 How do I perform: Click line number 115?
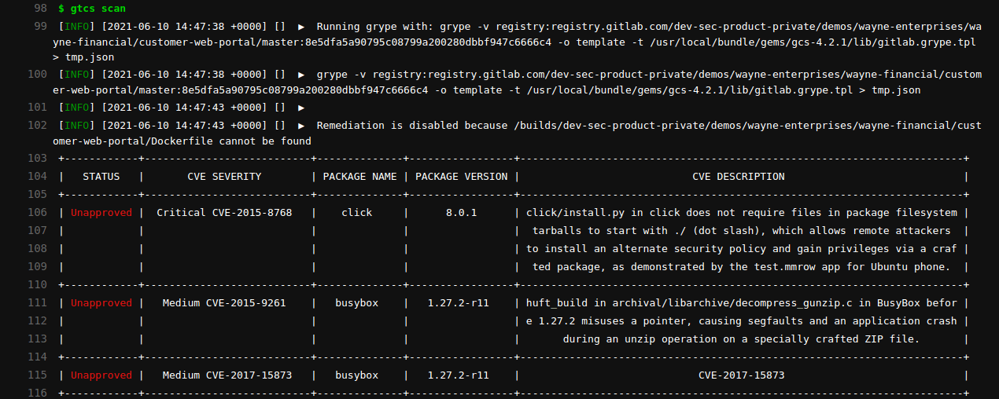click(x=37, y=375)
